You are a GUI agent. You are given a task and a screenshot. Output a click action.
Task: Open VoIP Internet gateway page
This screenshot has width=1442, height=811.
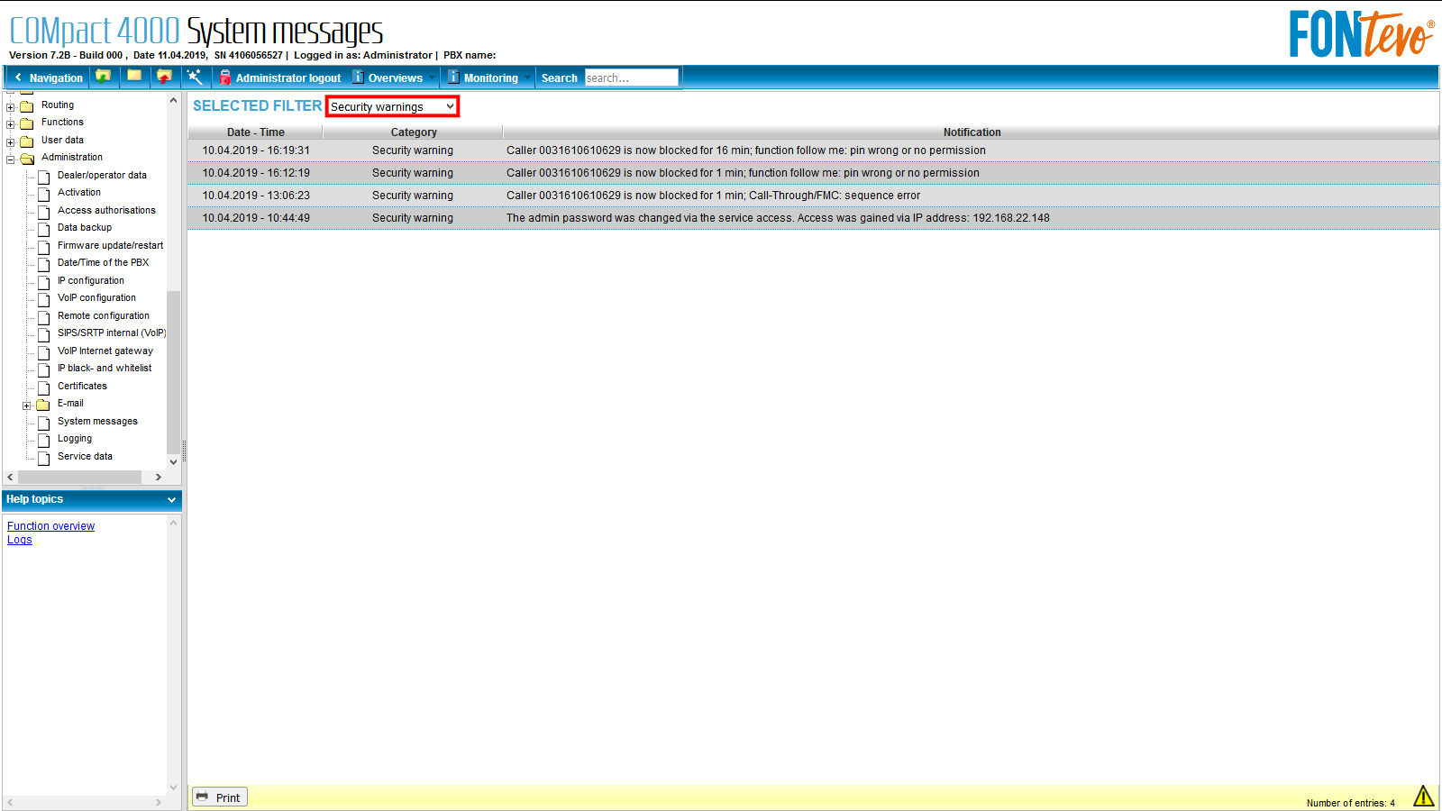pos(105,351)
